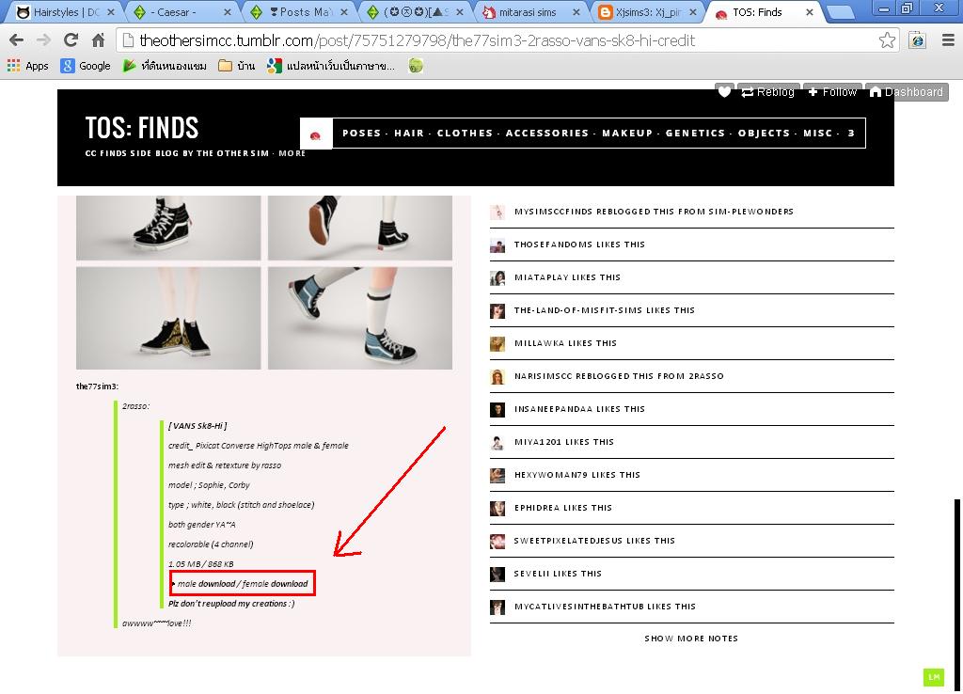Click the TOS: FINDS blog title

tap(142, 128)
